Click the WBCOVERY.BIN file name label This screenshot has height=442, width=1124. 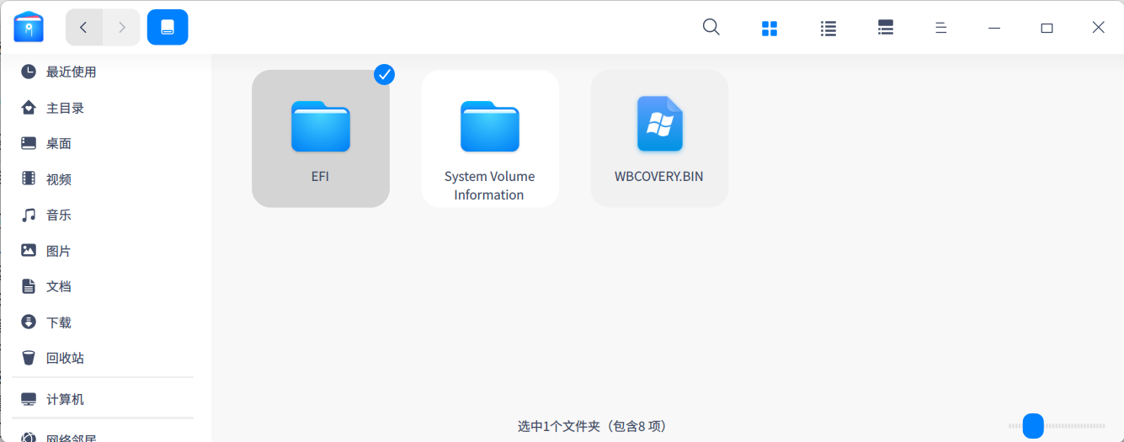coord(659,177)
